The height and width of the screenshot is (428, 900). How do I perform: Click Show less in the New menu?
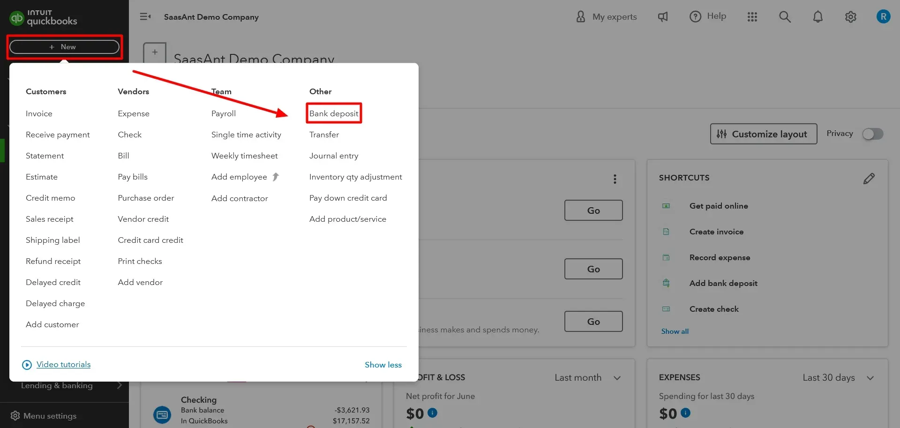click(x=383, y=365)
